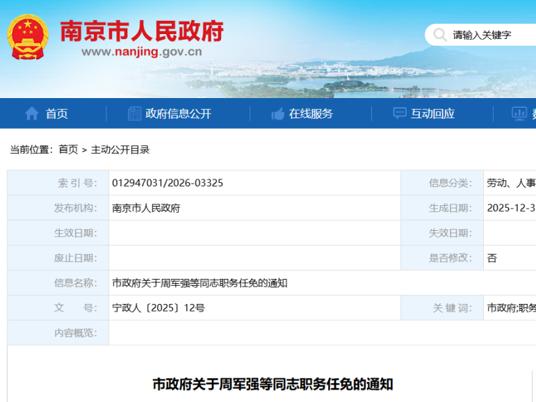Click the 信息名称 row's notice title text
This screenshot has height=402, width=536.
[x=200, y=283]
